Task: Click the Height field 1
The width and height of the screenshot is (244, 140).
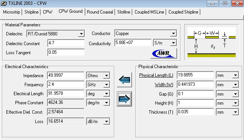Action: (x=195, y=103)
